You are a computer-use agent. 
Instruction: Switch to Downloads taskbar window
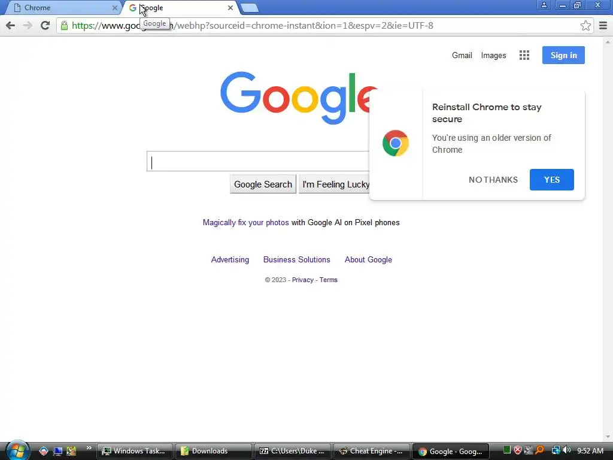click(214, 451)
